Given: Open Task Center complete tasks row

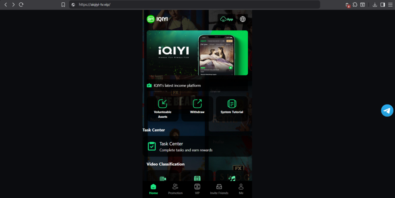Looking at the screenshot, I should [x=197, y=146].
